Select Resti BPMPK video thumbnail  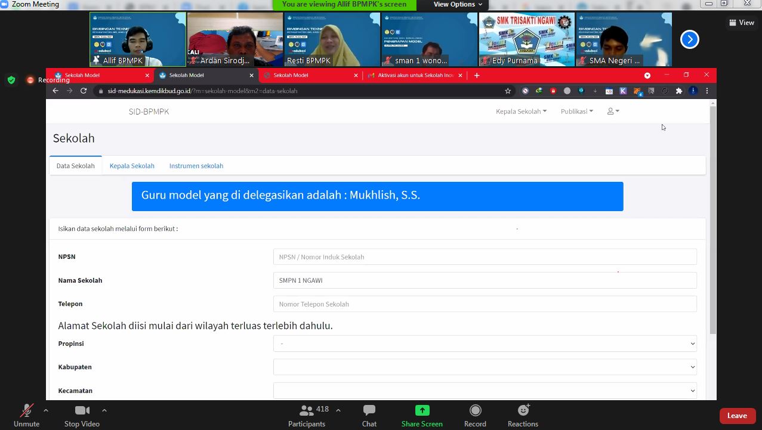tap(332, 39)
